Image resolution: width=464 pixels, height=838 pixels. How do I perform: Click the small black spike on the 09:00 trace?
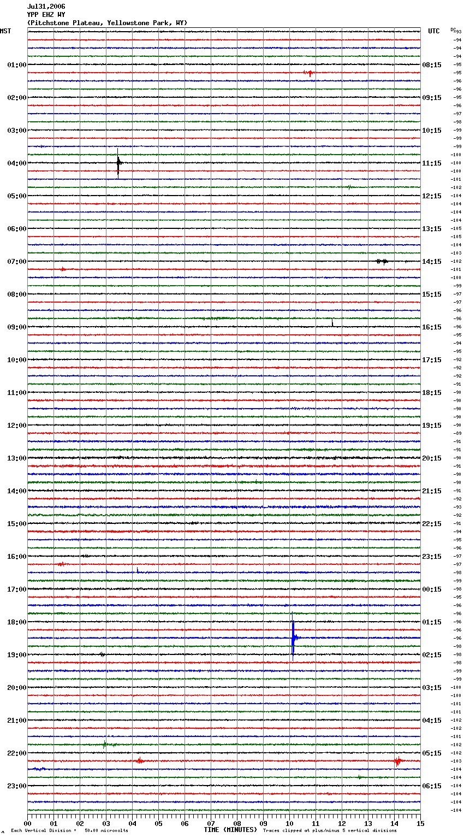[x=332, y=323]
